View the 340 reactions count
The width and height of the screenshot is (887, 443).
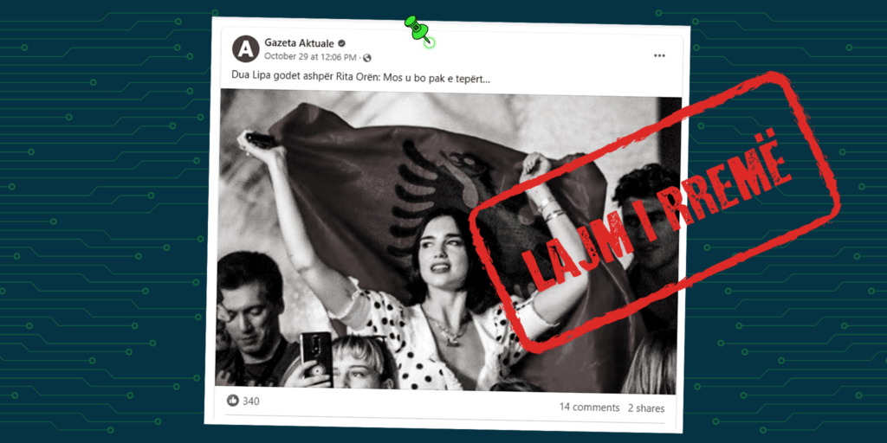pos(250,401)
